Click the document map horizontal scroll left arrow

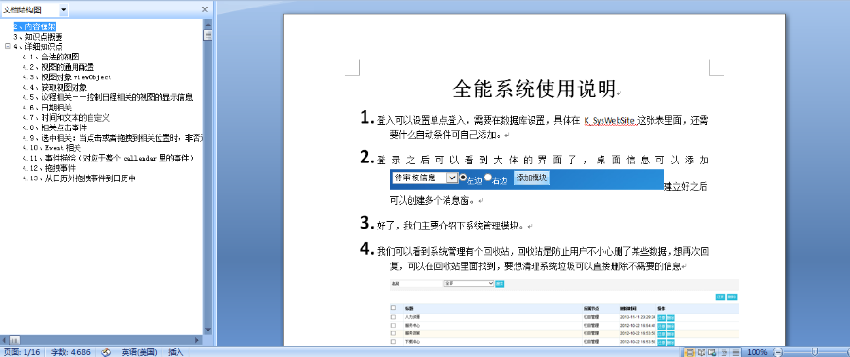point(5,340)
